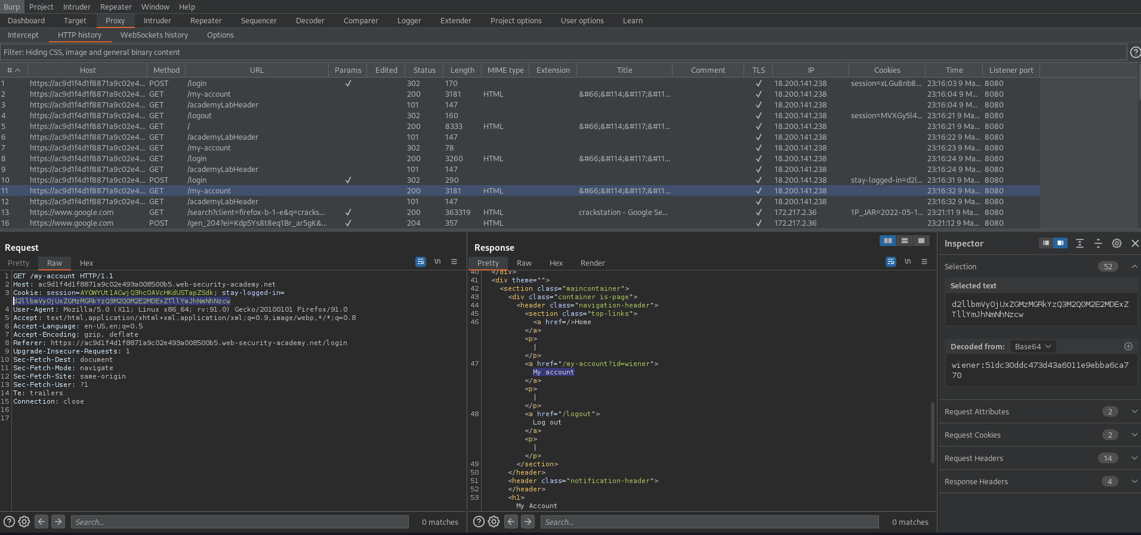Open the Intercept sub-tab
This screenshot has height=535, width=1141.
23,35
